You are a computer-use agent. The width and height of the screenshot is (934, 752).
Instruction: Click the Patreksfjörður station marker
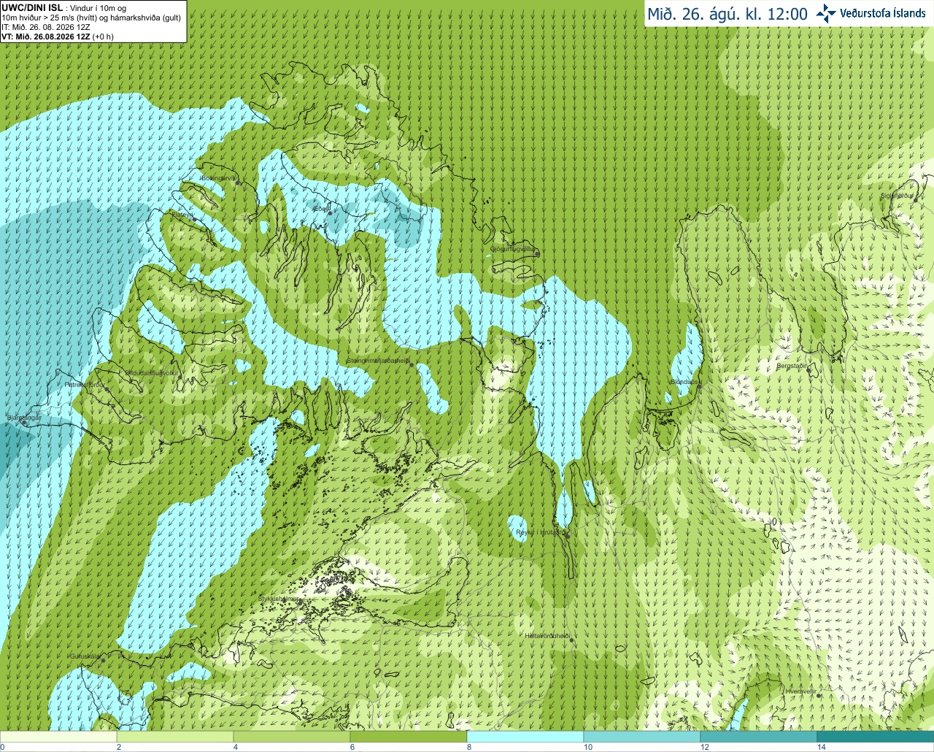coord(107,388)
